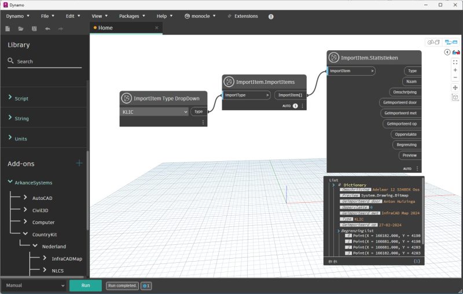This screenshot has height=294, width=463.
Task: Expand the Dictionary entry in preview
Action: 333,185
